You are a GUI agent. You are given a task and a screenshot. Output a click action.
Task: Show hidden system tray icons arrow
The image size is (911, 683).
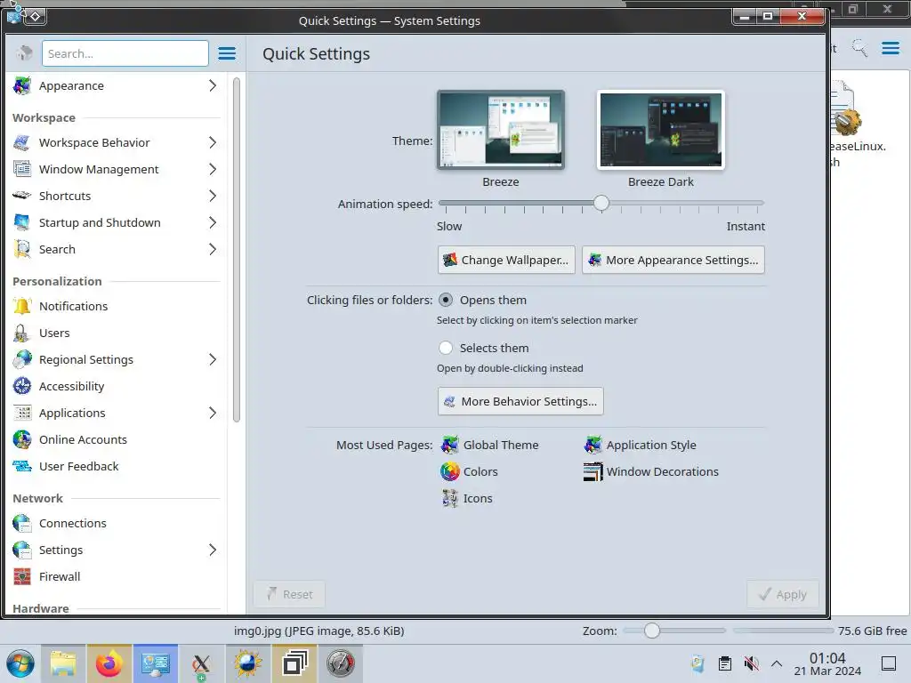pos(777,663)
